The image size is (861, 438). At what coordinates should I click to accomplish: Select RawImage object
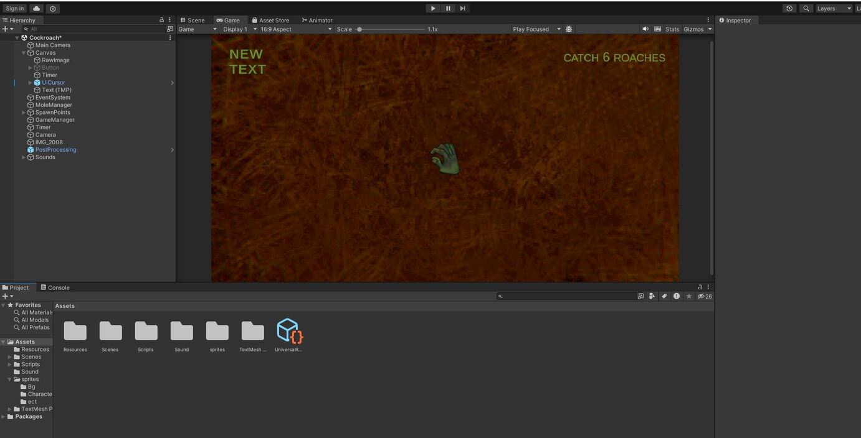(x=55, y=60)
